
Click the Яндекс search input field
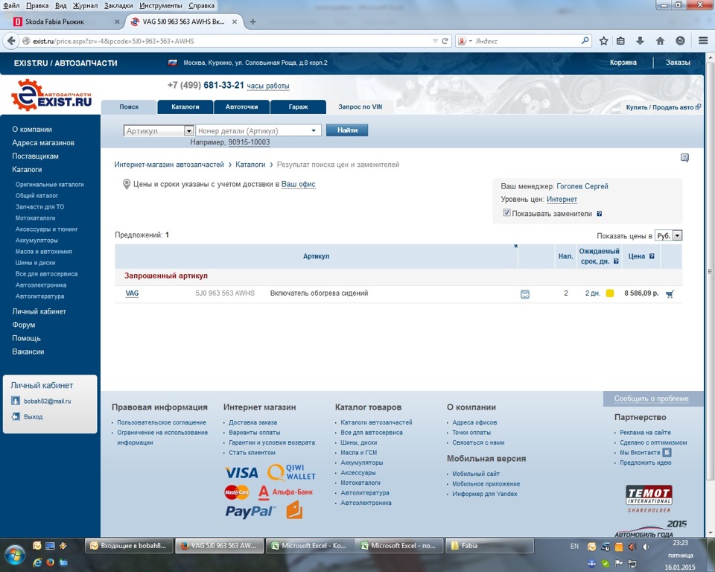click(x=527, y=41)
